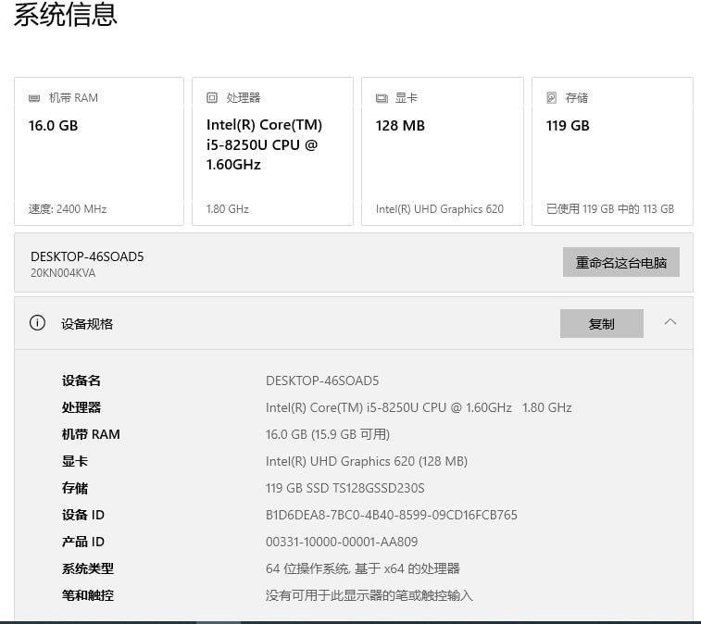701x624 pixels.
Task: Click the RAM memory icon
Action: click(34, 98)
